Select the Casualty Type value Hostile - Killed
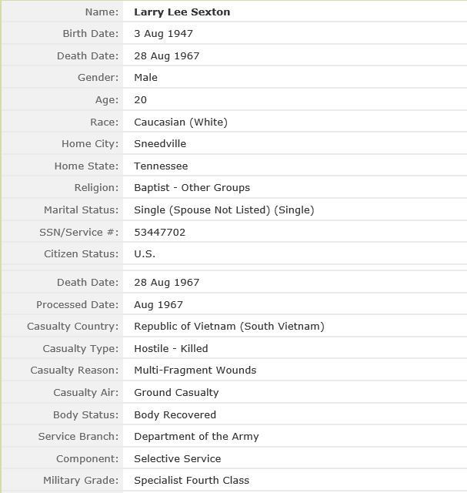Screen dimensions: 467x493 pyautogui.click(x=171, y=349)
